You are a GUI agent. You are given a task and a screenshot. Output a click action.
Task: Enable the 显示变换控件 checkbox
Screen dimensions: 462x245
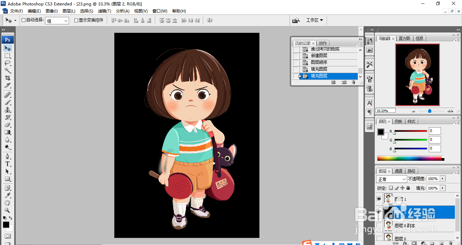[76, 20]
